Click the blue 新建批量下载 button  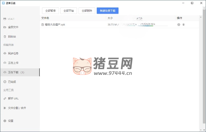tap(108, 11)
